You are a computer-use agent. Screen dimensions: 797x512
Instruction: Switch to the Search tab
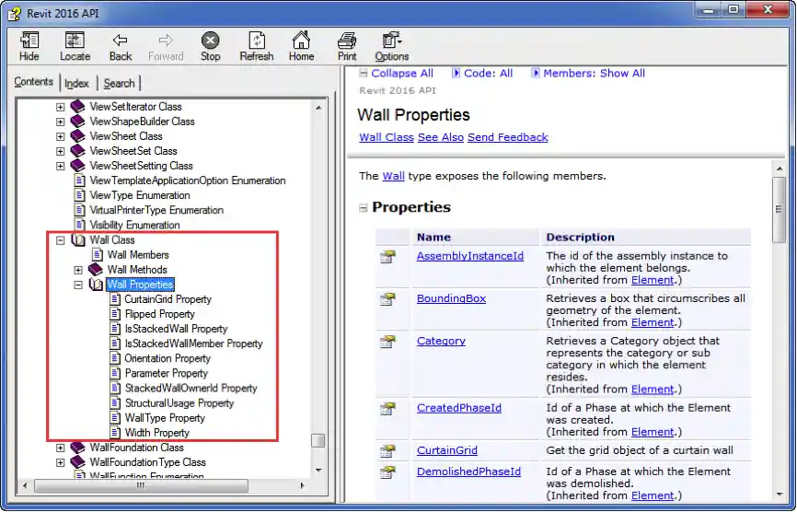tap(119, 83)
